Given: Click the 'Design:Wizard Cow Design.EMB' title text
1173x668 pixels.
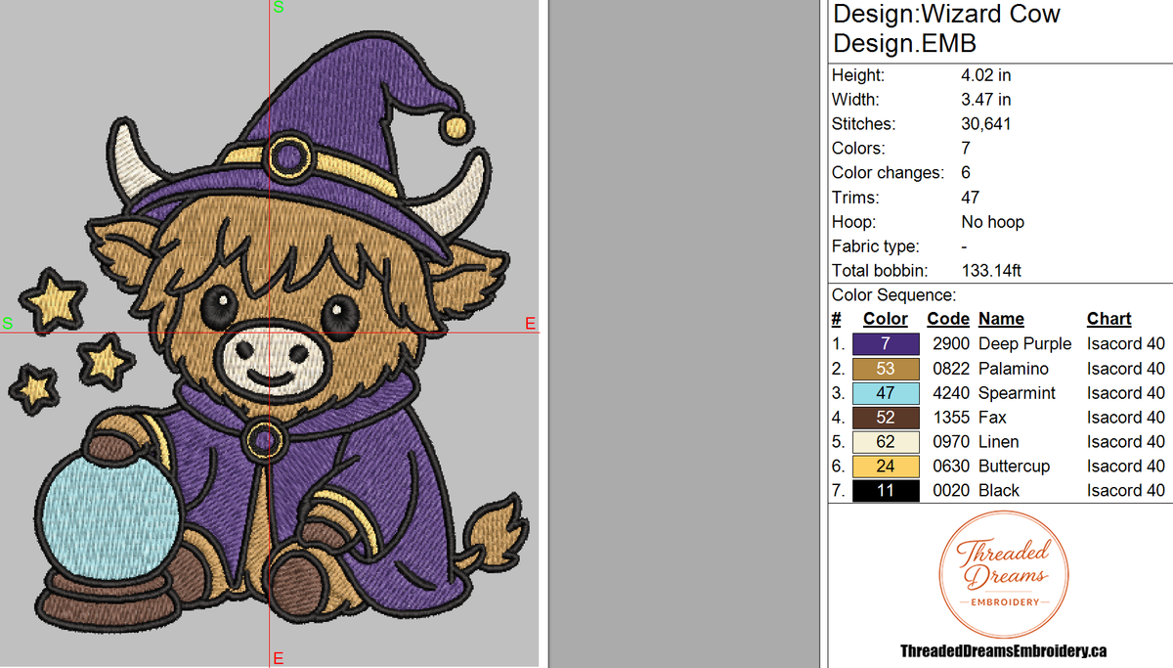Looking at the screenshot, I should tap(946, 28).
